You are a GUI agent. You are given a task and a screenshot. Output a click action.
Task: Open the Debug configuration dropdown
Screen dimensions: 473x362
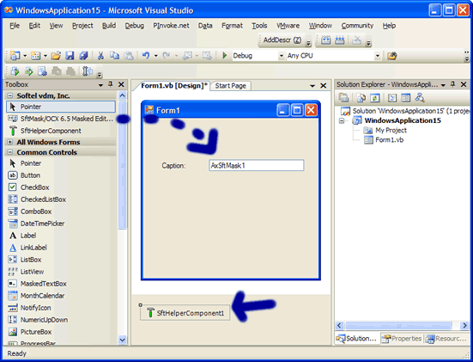[x=282, y=56]
